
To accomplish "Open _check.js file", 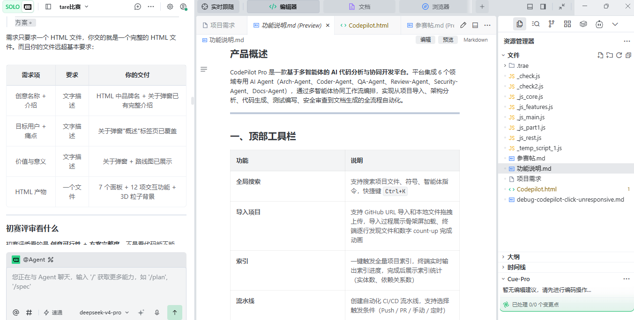I will click(566, 76).
